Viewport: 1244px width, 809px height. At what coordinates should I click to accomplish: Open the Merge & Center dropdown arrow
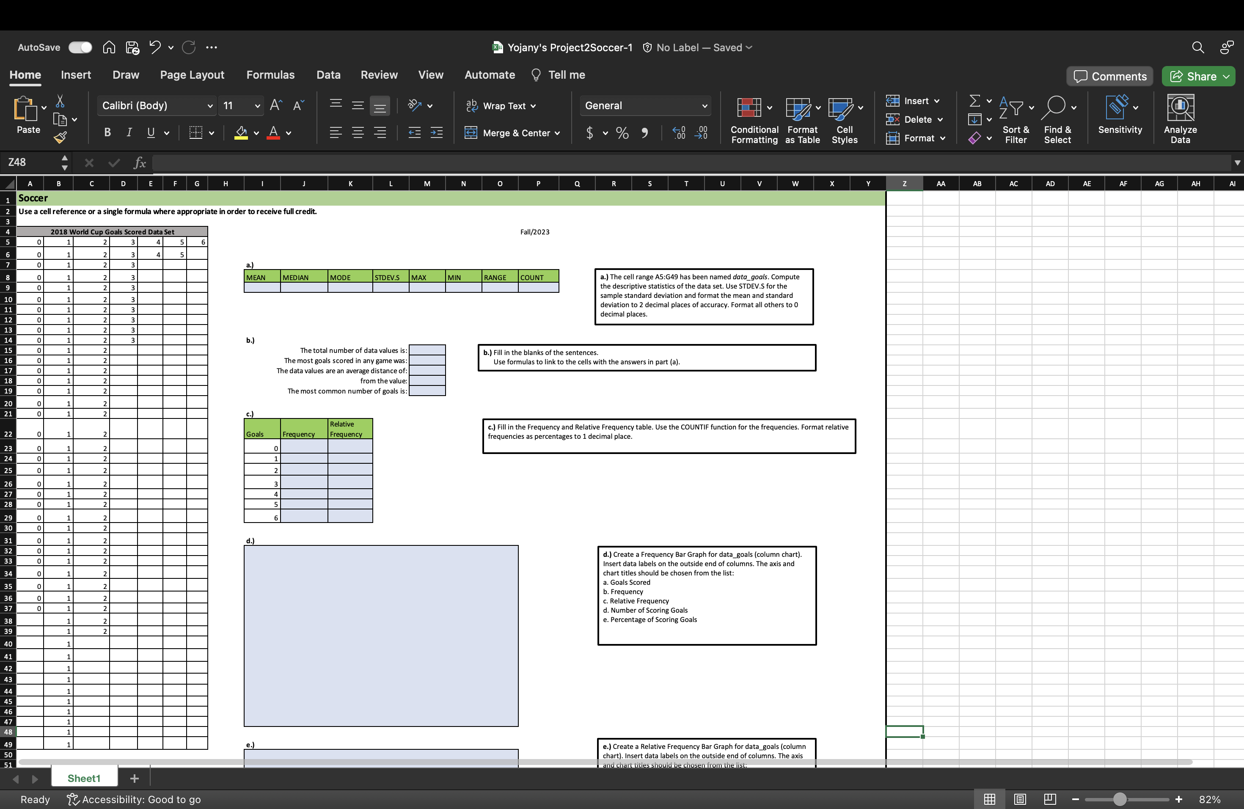coord(558,133)
